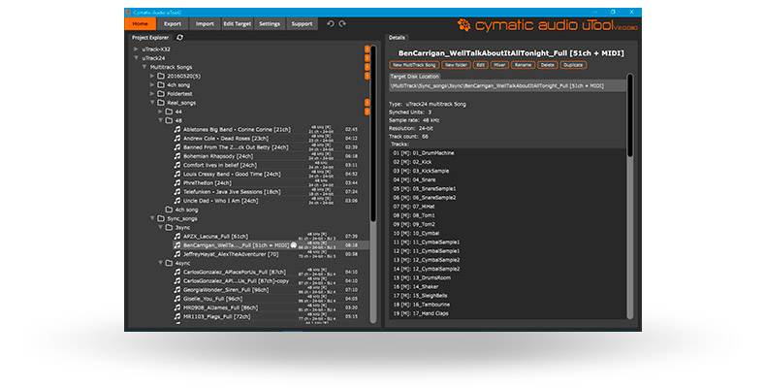Select the Details panel tab
766x388 pixels.
[397, 38]
